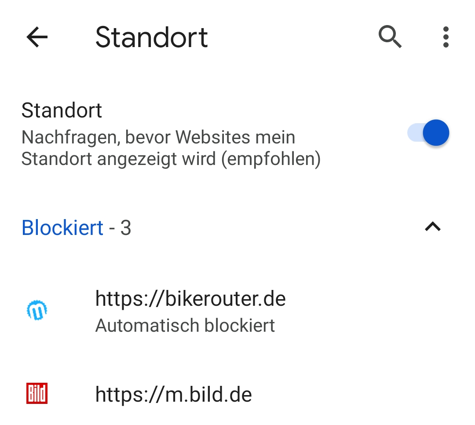The width and height of the screenshot is (475, 425).
Task: Click the Automatisch blockiert subtitle
Action: tap(185, 325)
